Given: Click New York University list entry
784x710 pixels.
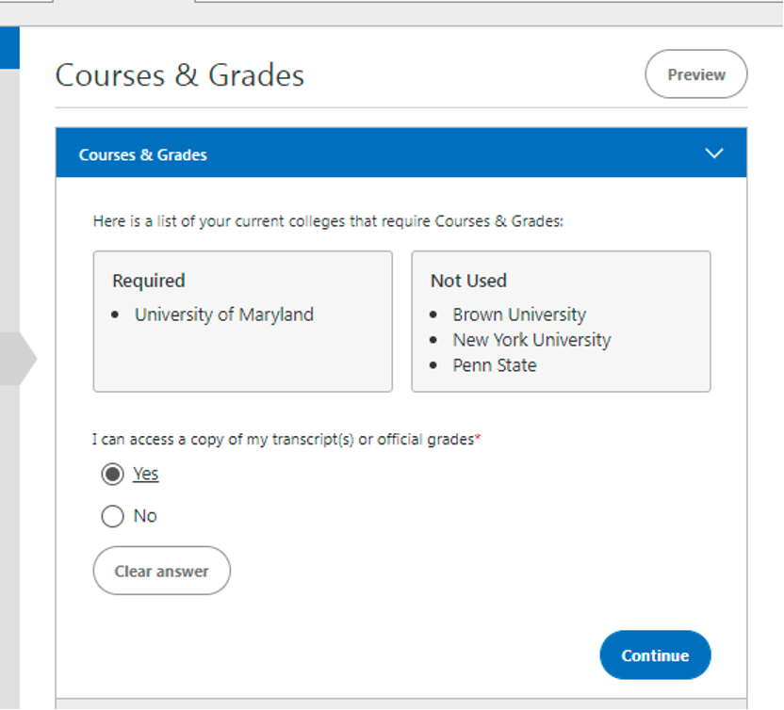Looking at the screenshot, I should pyautogui.click(x=531, y=340).
